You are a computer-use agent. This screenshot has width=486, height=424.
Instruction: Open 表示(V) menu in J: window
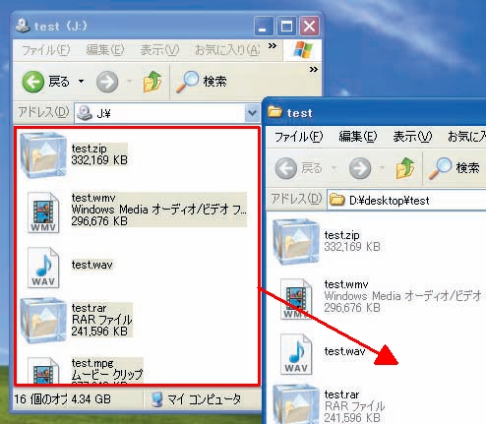click(x=159, y=50)
